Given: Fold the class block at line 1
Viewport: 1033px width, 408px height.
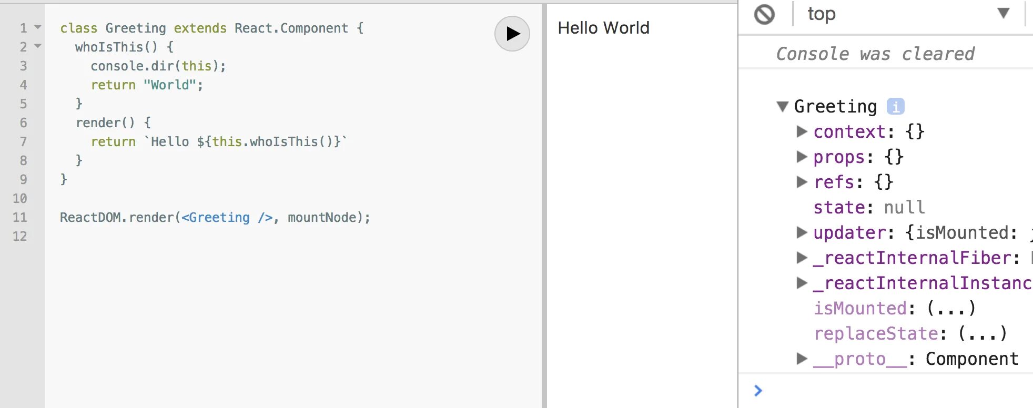Looking at the screenshot, I should point(38,27).
